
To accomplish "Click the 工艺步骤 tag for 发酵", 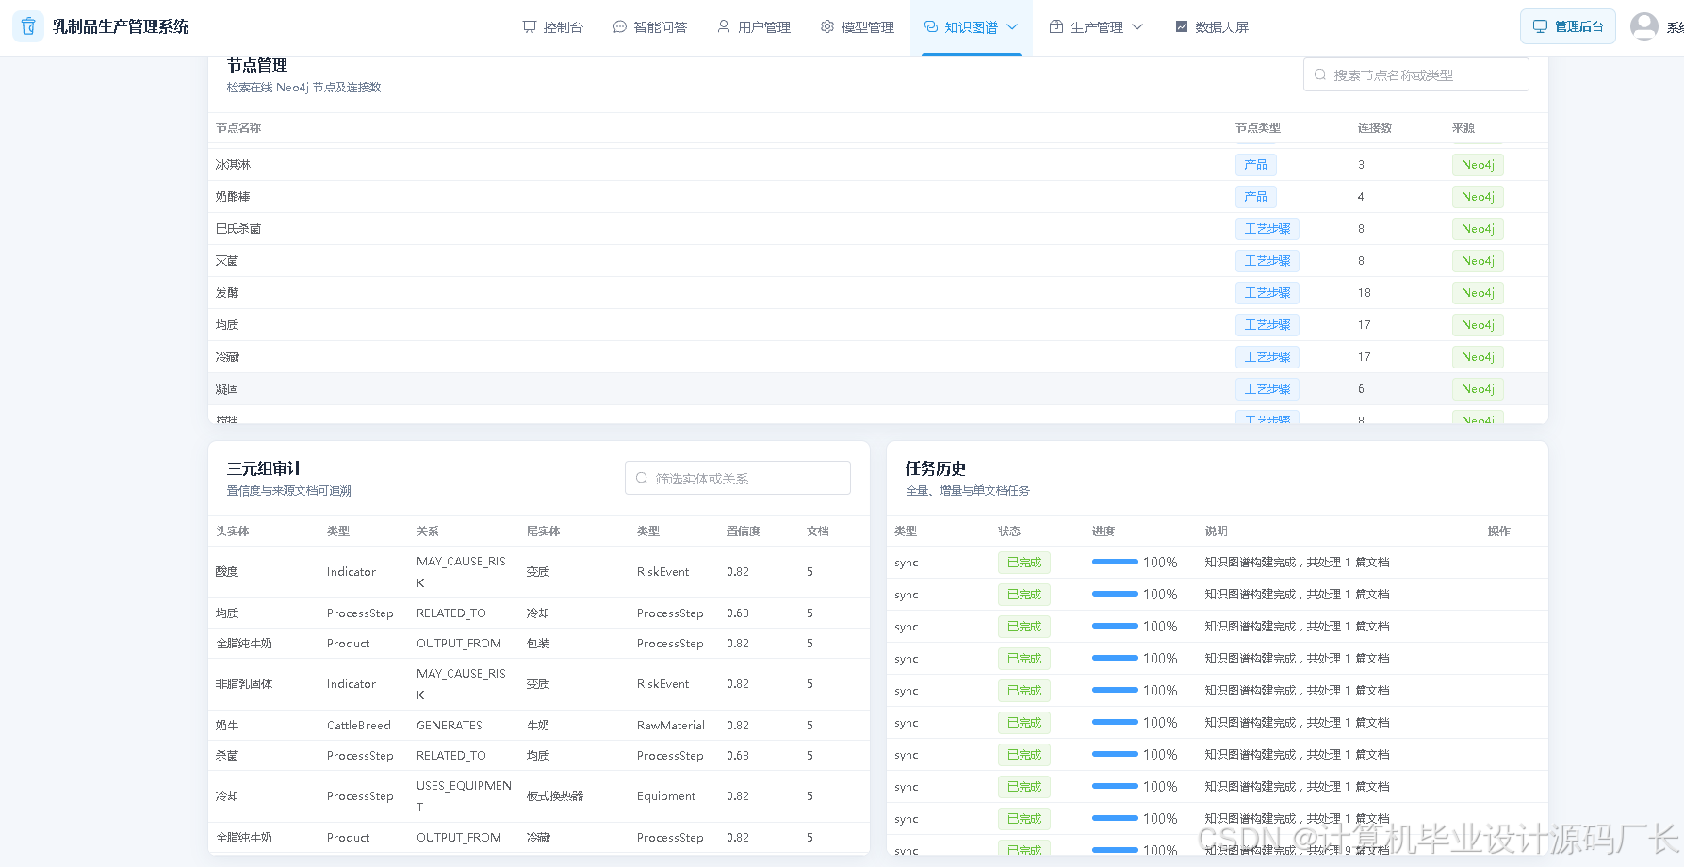I will tap(1267, 293).
